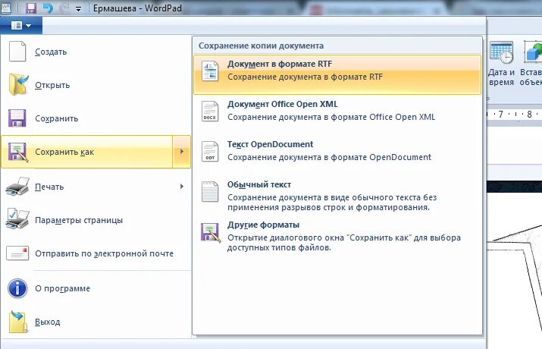Open Другие форматы save dialog option
This screenshot has width=542, height=349.
(337, 236)
